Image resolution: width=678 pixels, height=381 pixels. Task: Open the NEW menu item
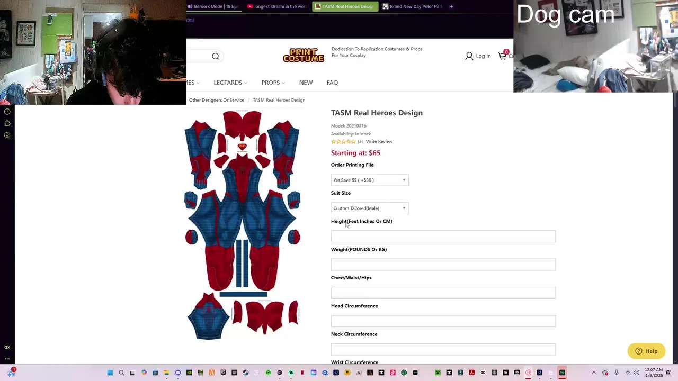coord(306,83)
